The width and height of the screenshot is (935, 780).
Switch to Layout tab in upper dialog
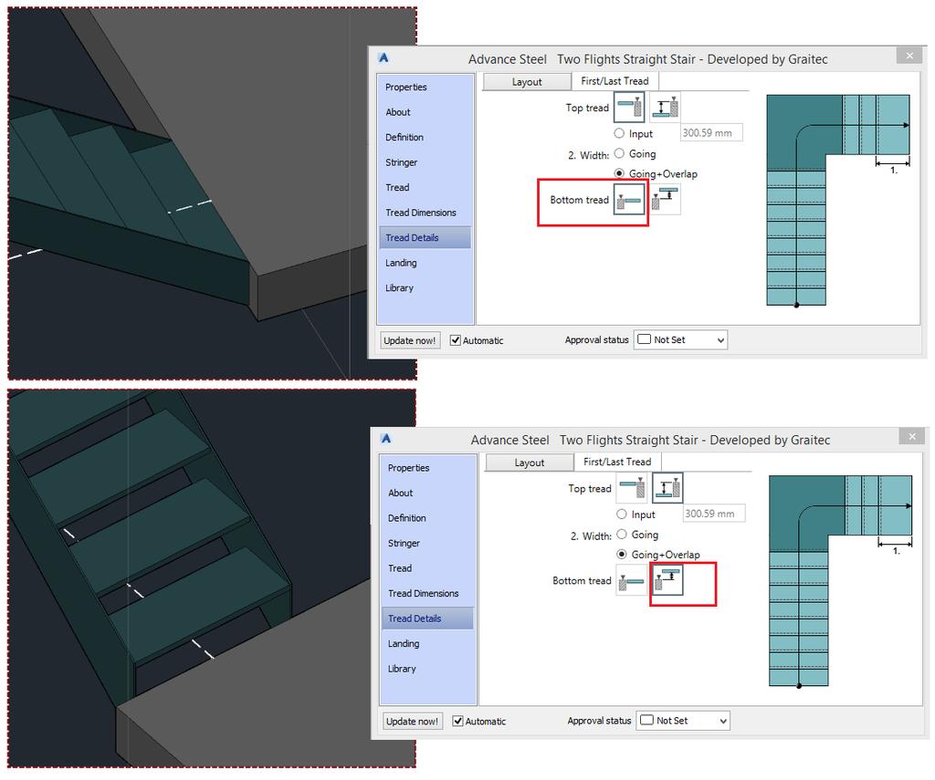(x=527, y=81)
